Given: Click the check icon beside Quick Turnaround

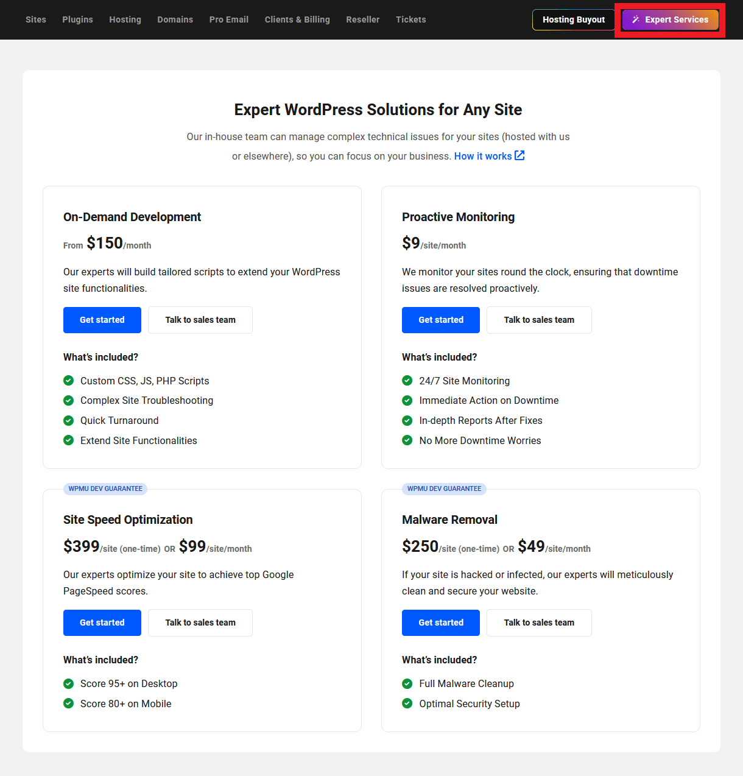Looking at the screenshot, I should tap(69, 420).
